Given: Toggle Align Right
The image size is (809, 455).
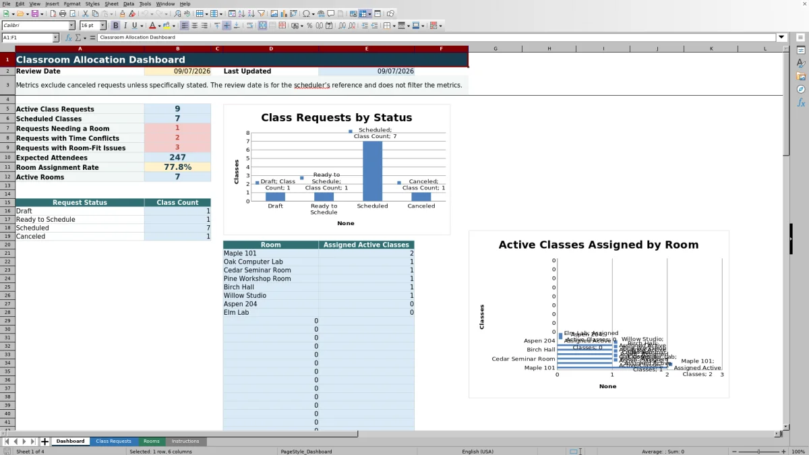Looking at the screenshot, I should coord(204,26).
